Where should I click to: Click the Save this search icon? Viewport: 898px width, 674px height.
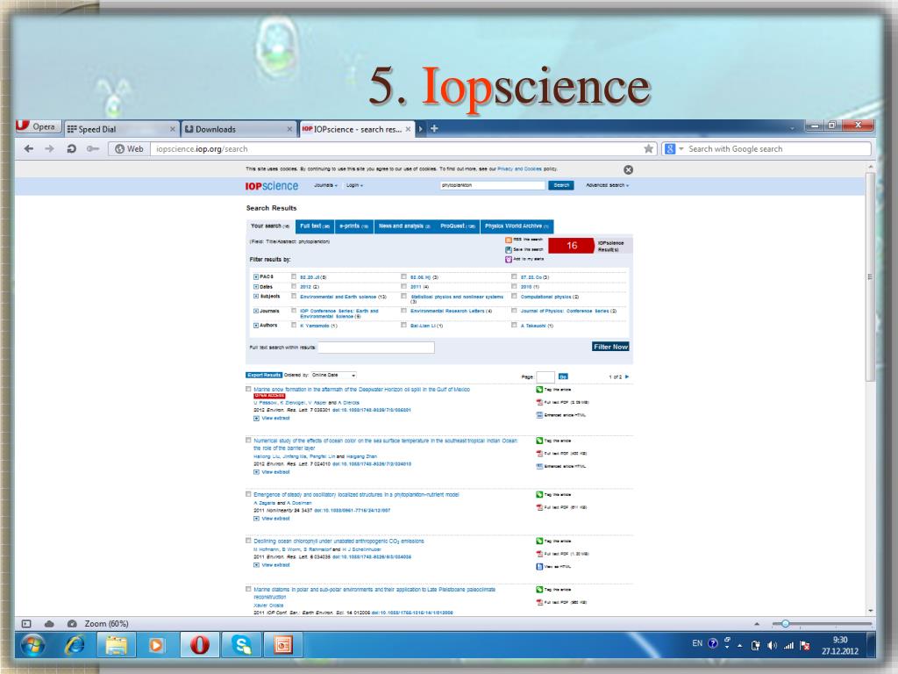point(508,249)
